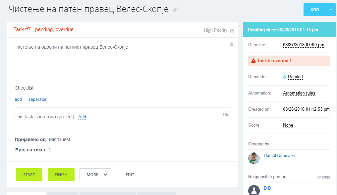Click the blue ADD button
Screen dimensions: 337x195
(x=314, y=10)
